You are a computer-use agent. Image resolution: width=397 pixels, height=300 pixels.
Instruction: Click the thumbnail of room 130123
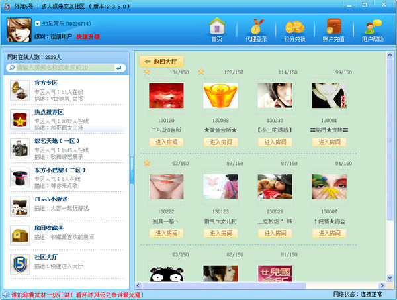[221, 187]
